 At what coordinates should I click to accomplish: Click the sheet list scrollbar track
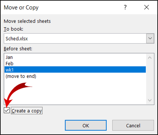150,79
